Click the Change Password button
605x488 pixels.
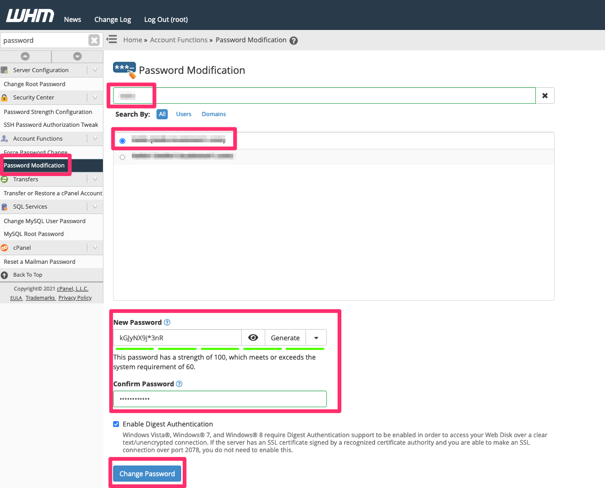pyautogui.click(x=147, y=474)
